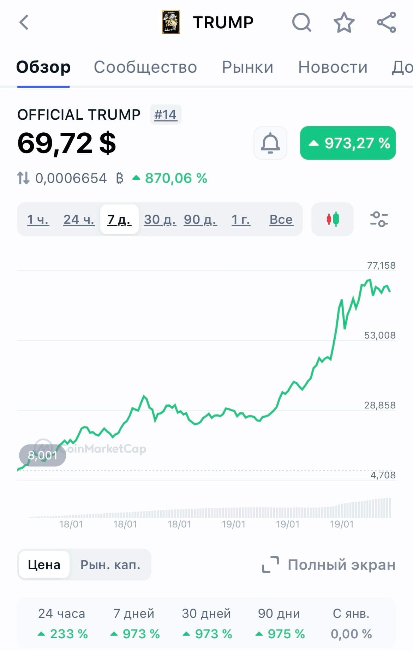Switch to the Новости tab
413x651 pixels.
click(x=333, y=67)
